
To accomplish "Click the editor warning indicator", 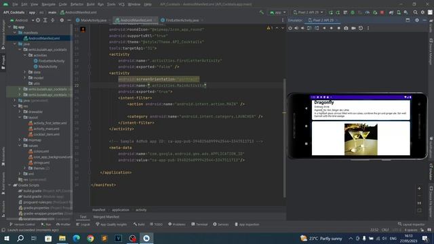I will click(270, 28).
